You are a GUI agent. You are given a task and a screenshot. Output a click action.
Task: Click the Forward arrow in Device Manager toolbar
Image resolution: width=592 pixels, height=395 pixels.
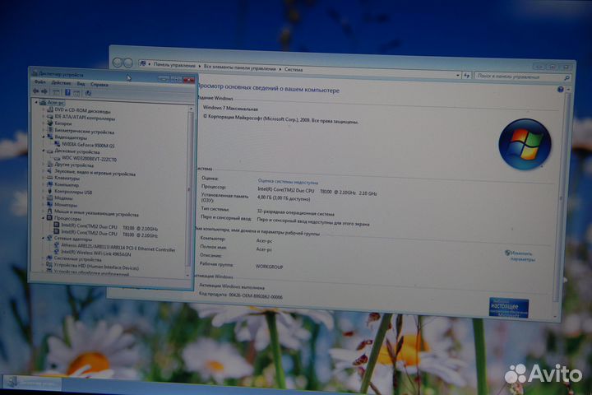pyautogui.click(x=44, y=91)
